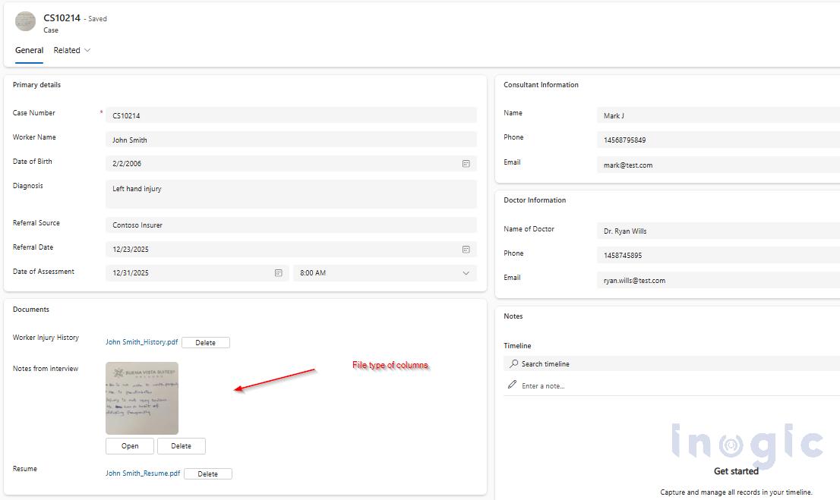Open the Referral Date calendar picker
Image resolution: width=840 pixels, height=500 pixels.
coord(466,249)
